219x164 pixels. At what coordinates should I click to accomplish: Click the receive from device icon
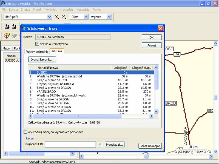(x=14, y=27)
